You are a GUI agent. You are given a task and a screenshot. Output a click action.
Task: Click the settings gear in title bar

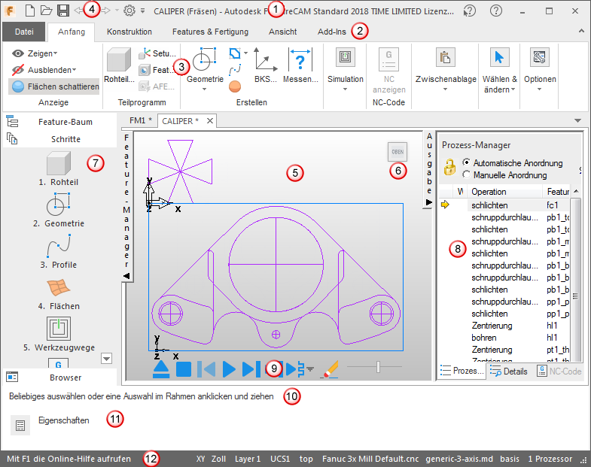point(129,11)
